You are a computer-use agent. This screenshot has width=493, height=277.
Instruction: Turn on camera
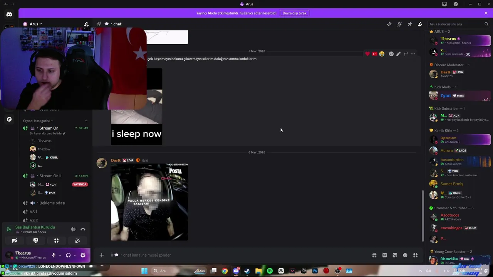15,240
